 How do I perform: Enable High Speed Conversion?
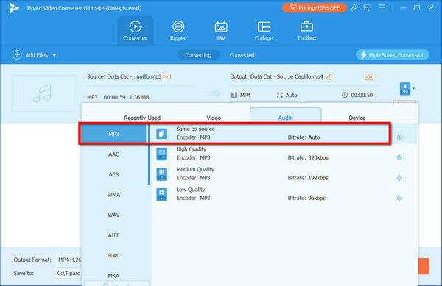click(393, 55)
